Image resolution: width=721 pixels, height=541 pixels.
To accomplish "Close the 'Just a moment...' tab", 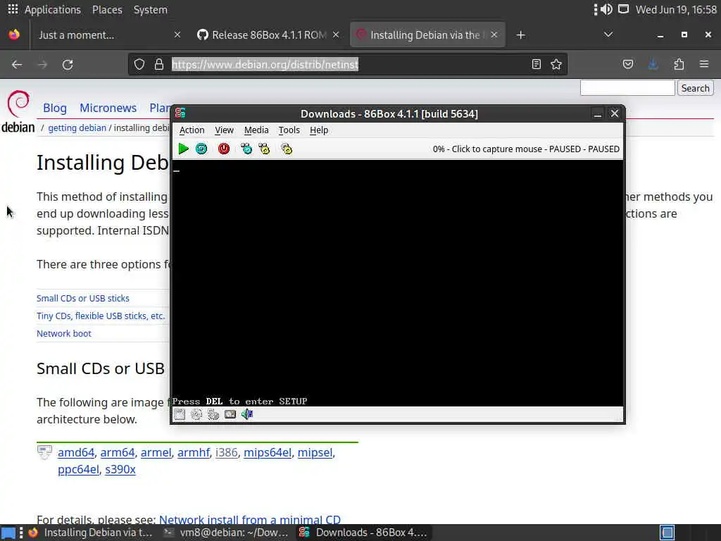I will pyautogui.click(x=177, y=35).
